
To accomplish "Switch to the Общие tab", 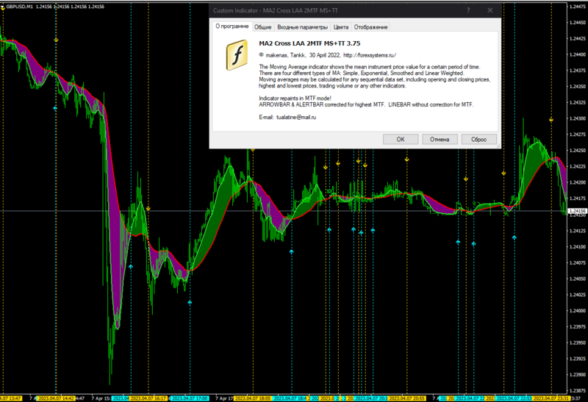I will pyautogui.click(x=262, y=27).
